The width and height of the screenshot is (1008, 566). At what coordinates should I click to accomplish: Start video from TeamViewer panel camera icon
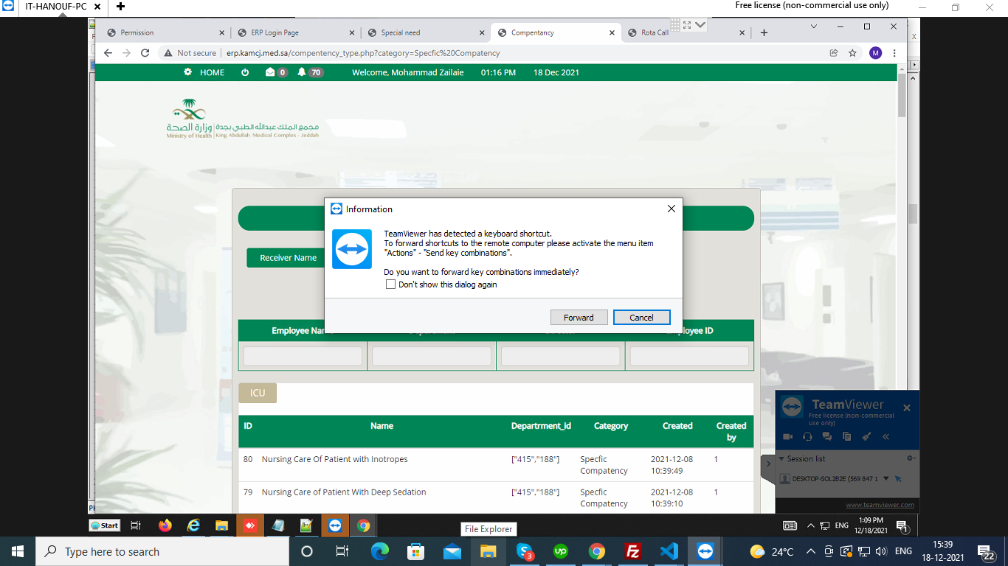click(788, 437)
